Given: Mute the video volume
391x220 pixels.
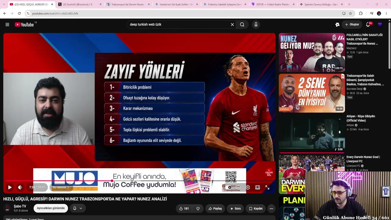Looking at the screenshot, I should [x=20, y=187].
